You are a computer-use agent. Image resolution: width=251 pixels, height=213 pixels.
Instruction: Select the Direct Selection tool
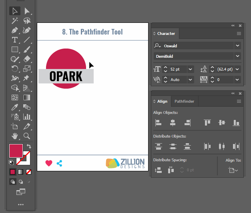click(x=27, y=11)
